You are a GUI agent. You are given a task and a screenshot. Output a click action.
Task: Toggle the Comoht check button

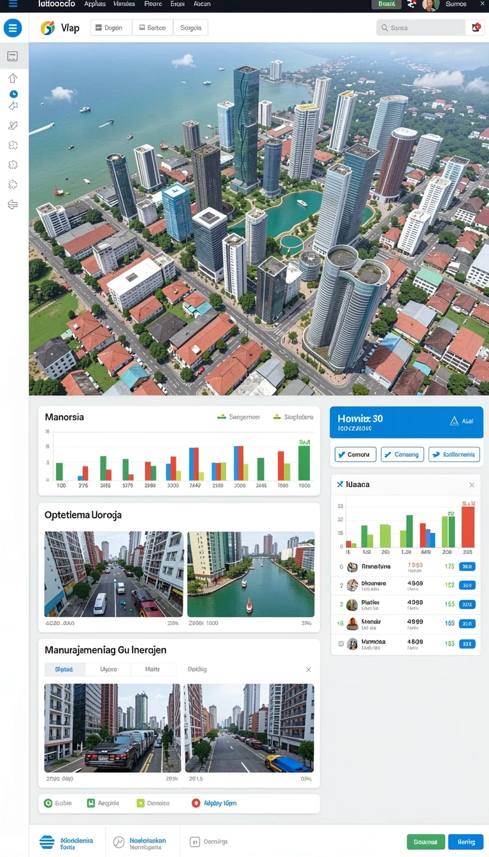pyautogui.click(x=355, y=455)
